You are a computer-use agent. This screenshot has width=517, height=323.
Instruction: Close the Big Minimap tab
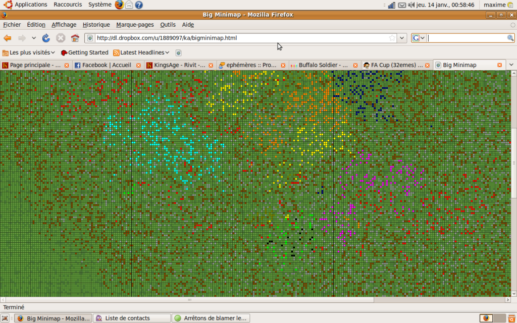point(499,65)
